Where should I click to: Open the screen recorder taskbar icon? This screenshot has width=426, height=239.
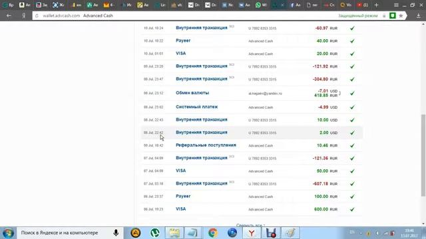(271, 233)
